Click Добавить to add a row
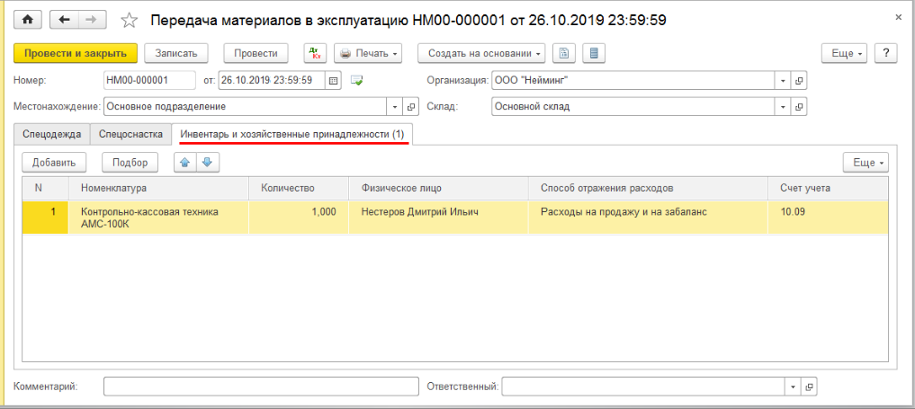 (x=54, y=163)
